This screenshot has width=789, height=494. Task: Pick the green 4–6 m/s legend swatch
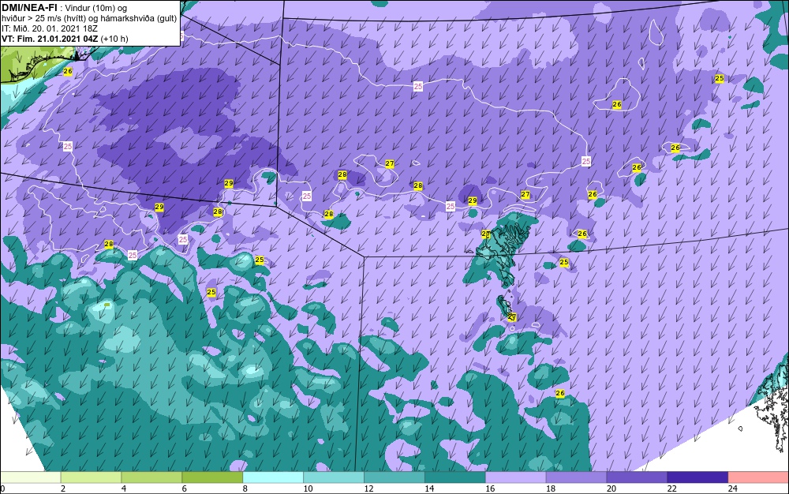click(151, 477)
